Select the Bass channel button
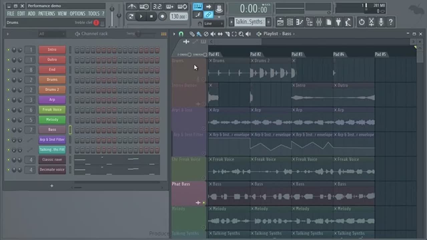The height and width of the screenshot is (240, 427). (x=52, y=129)
